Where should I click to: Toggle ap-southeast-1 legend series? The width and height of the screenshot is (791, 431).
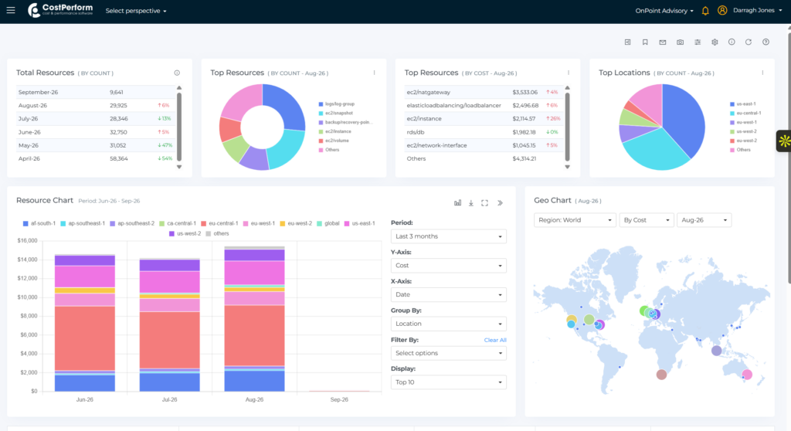(83, 223)
